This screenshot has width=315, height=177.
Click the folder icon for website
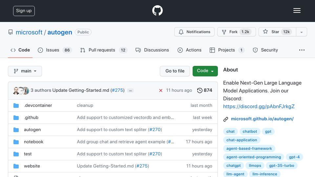tap(16, 166)
